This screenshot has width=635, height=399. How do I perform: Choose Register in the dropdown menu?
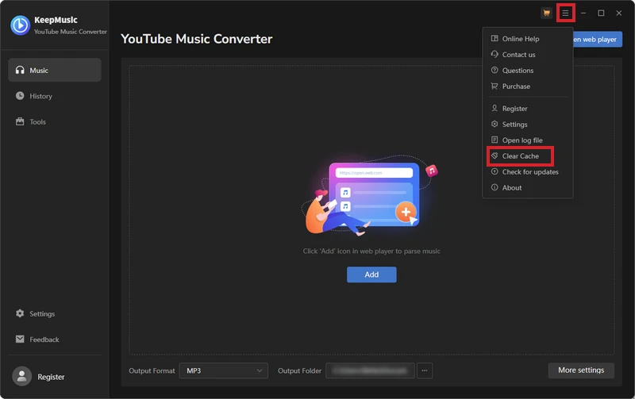527,109
